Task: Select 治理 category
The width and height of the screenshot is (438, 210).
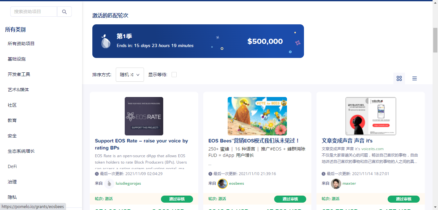Action: pos(12,182)
